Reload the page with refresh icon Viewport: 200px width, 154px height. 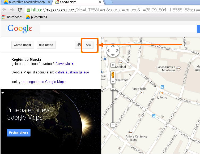coord(20,10)
